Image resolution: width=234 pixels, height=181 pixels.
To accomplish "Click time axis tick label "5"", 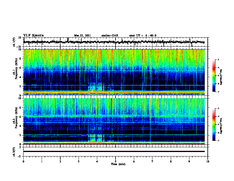I will click(116, 161).
